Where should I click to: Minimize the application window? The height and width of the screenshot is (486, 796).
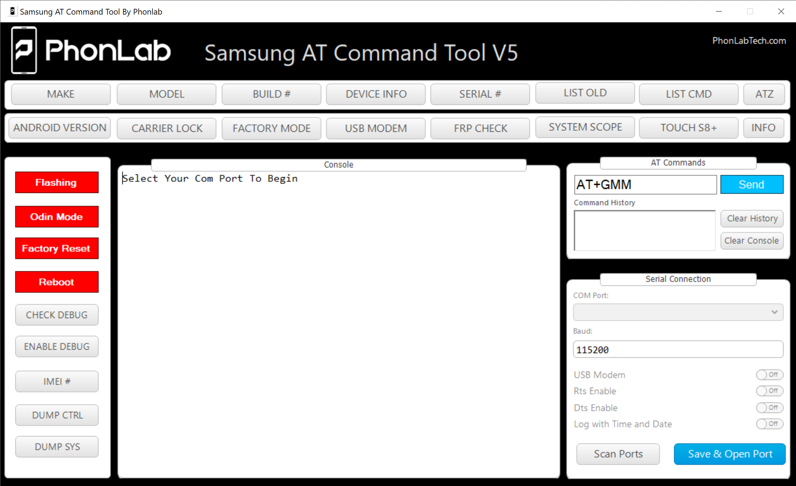coord(719,12)
